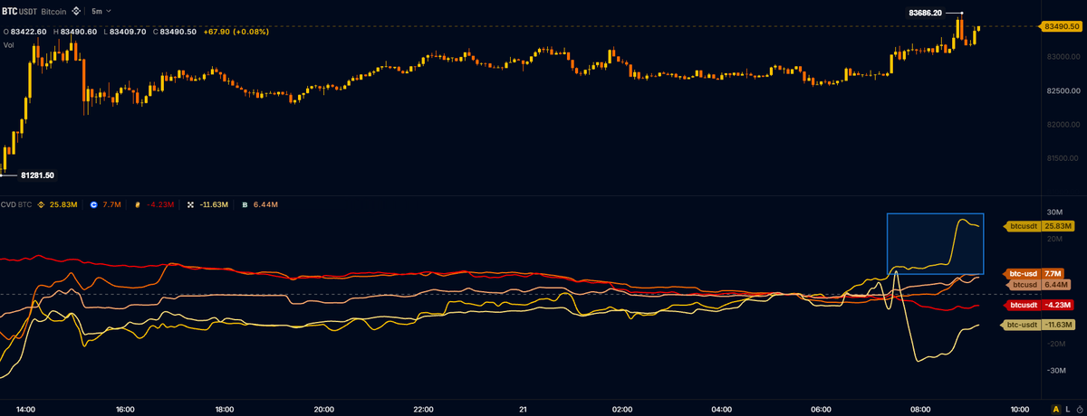Click the -30M CVD axis label
This screenshot has width=1087, height=416.
(x=1055, y=371)
